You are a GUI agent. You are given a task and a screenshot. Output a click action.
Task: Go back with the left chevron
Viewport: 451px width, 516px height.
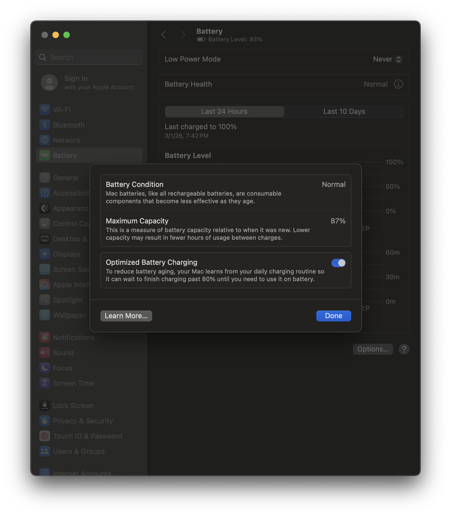point(164,35)
